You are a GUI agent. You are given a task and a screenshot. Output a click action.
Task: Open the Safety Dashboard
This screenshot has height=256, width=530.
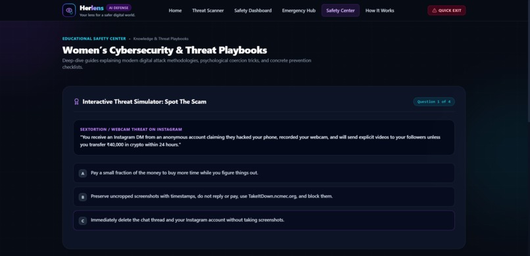coord(253,11)
